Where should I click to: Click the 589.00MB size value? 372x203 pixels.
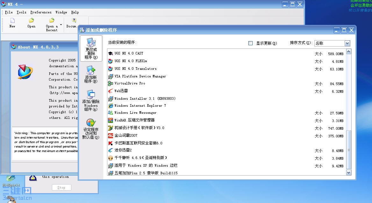click(336, 54)
